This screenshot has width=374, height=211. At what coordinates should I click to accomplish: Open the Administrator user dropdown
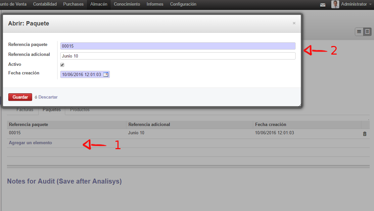tap(356, 4)
